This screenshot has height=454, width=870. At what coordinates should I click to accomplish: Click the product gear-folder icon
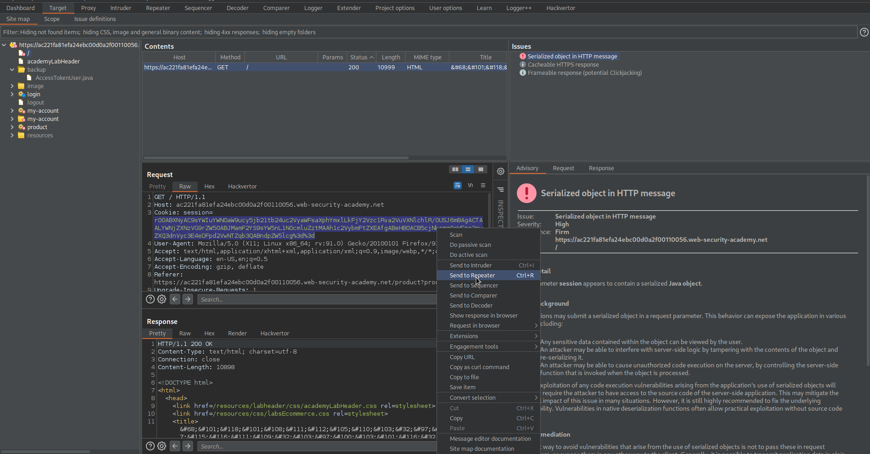pos(21,127)
